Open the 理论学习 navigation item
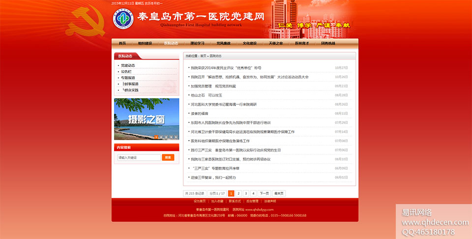Screen dimensions: 472x239 [x=197, y=43]
